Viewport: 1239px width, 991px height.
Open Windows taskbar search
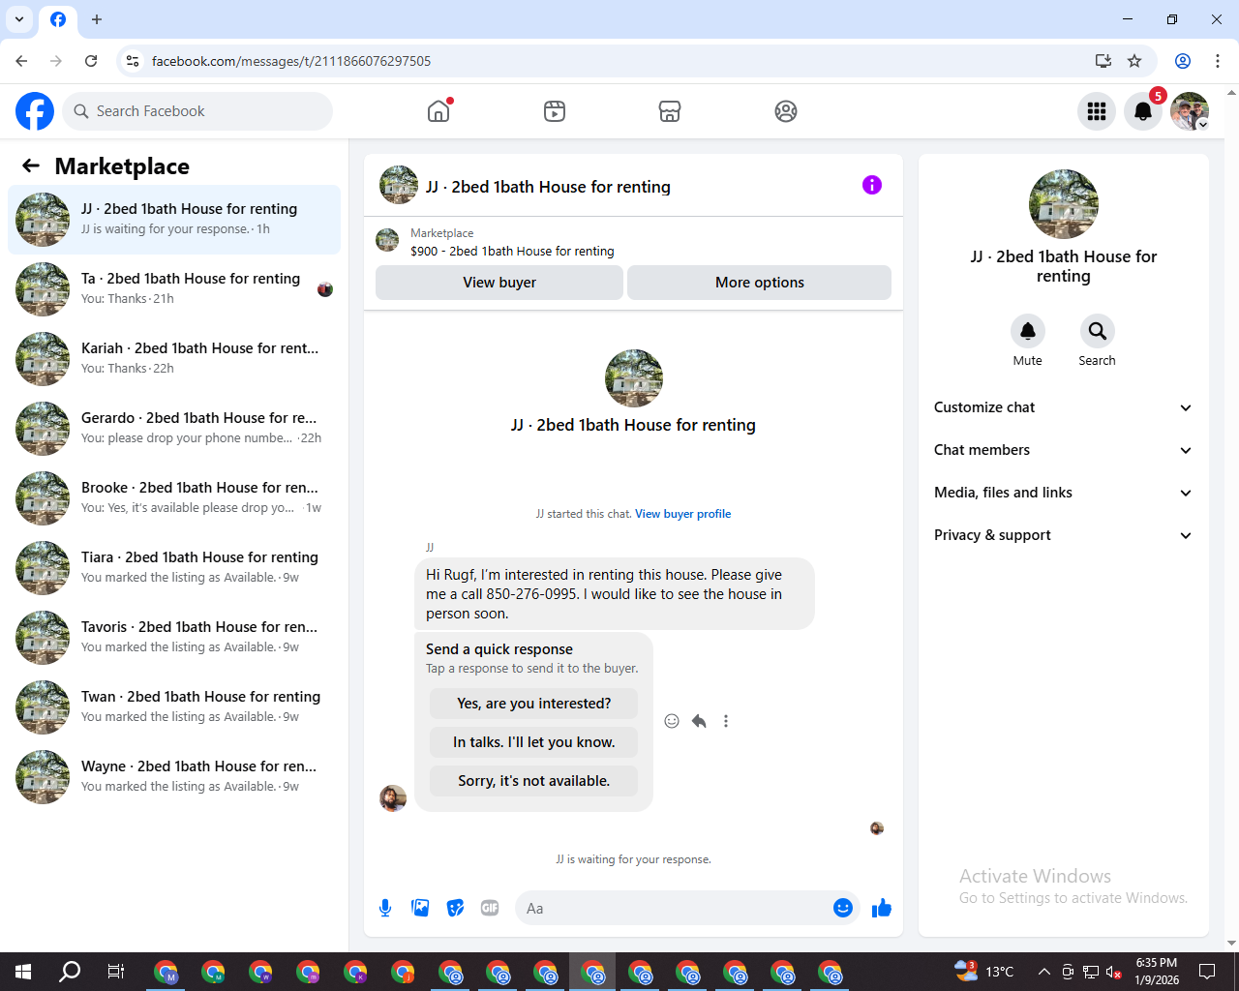coord(70,972)
